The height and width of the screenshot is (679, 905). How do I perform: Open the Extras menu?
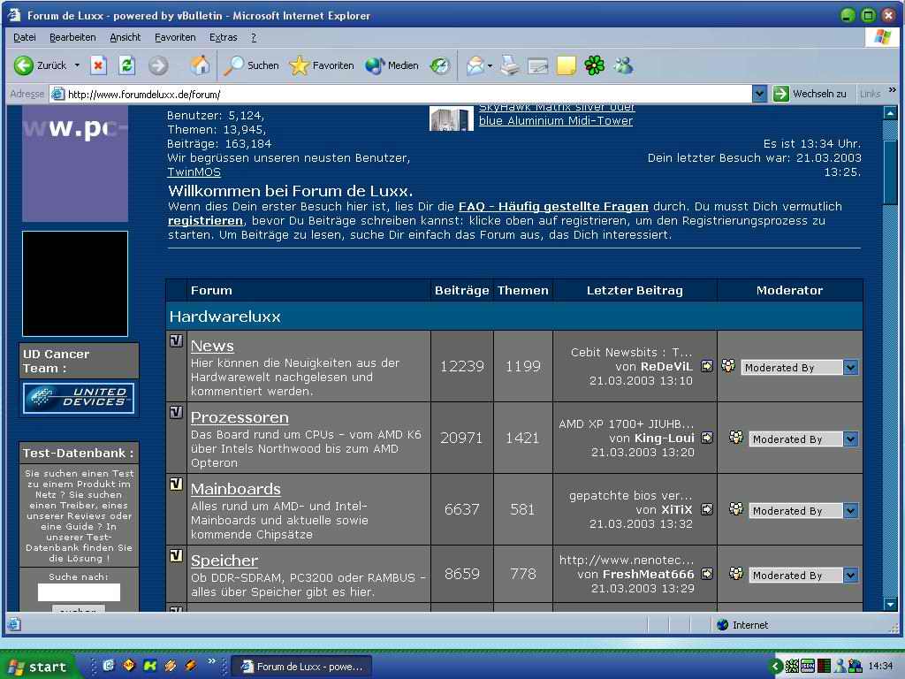click(224, 37)
